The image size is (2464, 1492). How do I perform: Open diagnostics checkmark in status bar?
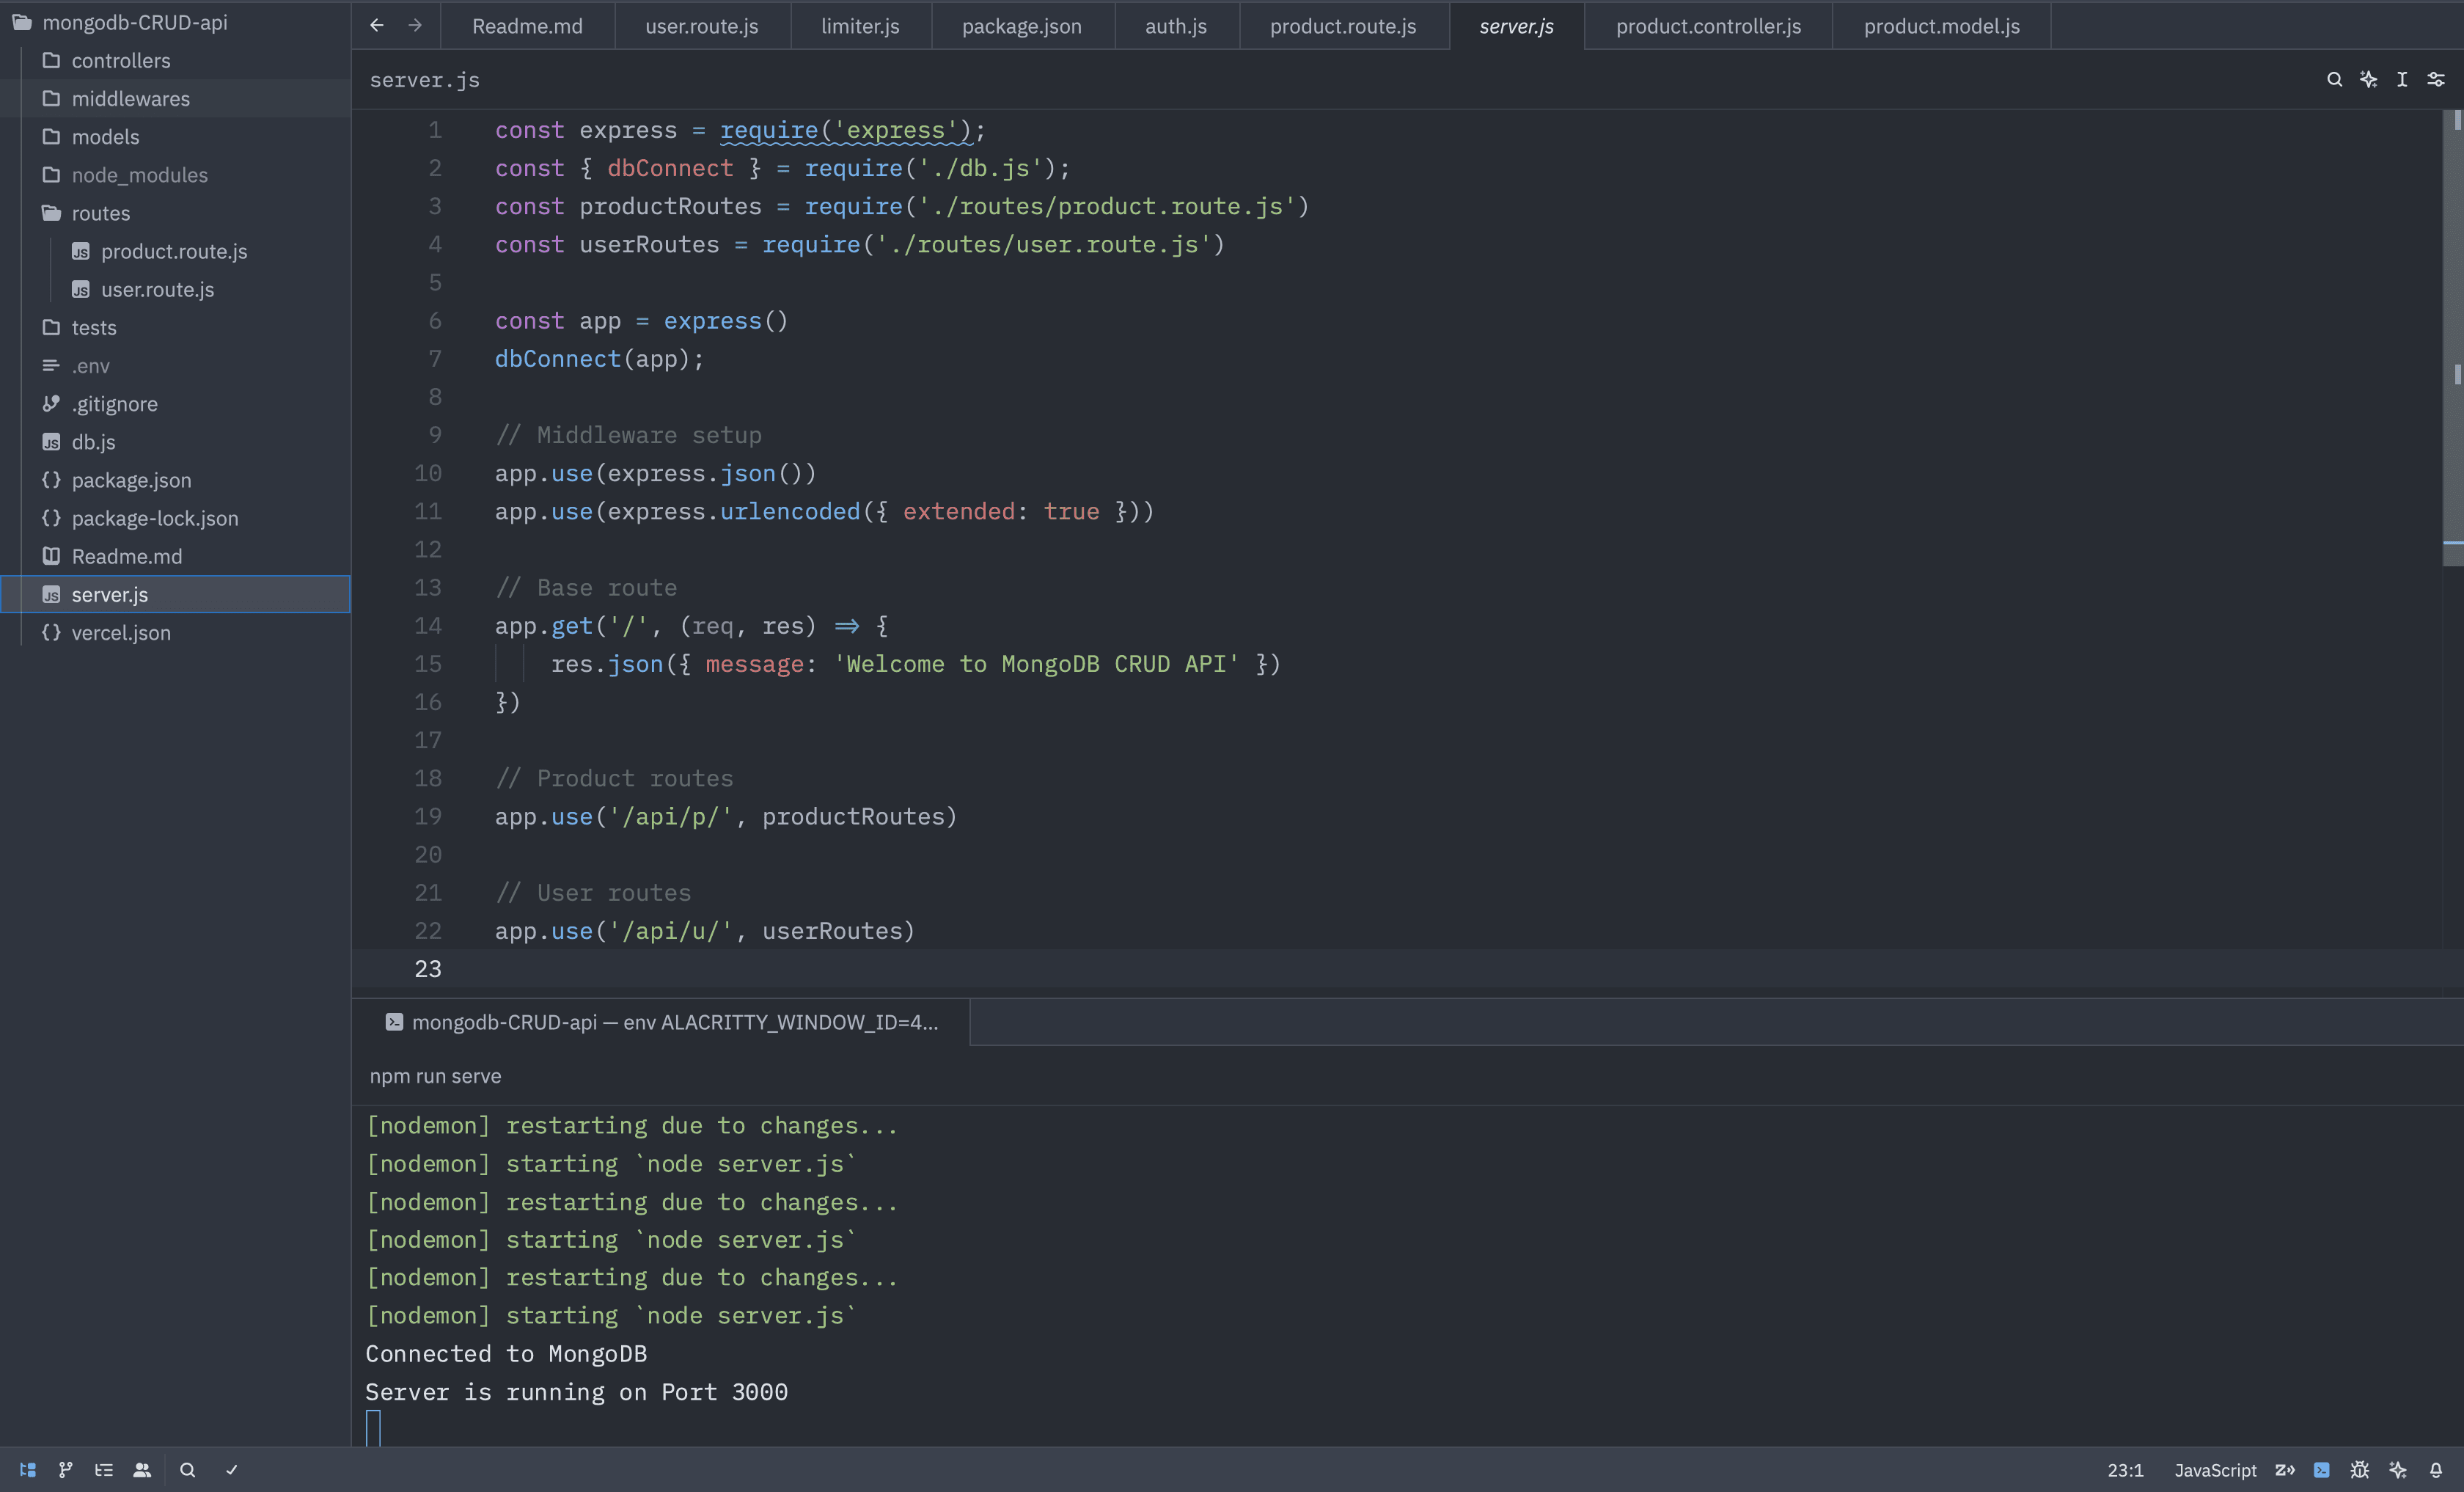232,1469
